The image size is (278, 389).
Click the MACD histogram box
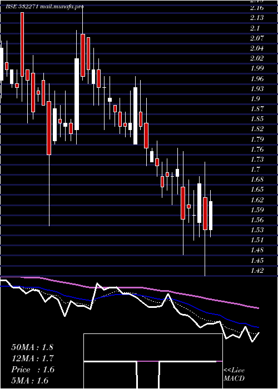coord(153,361)
